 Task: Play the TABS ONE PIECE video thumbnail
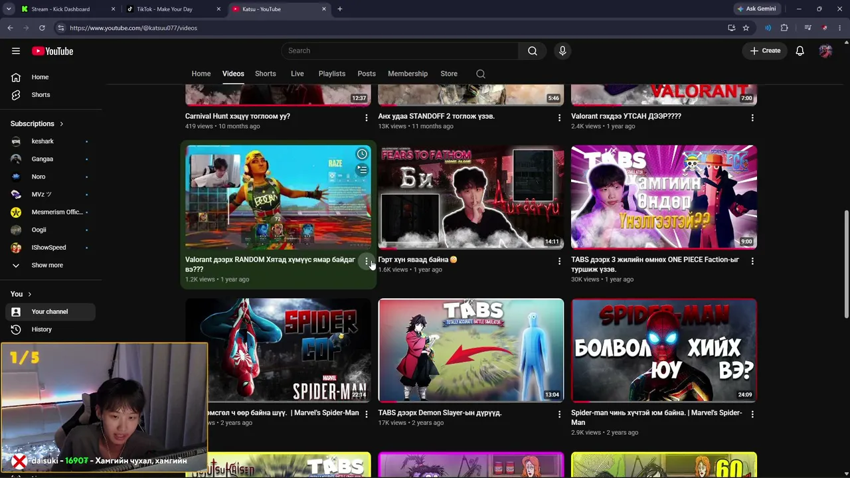pyautogui.click(x=664, y=197)
